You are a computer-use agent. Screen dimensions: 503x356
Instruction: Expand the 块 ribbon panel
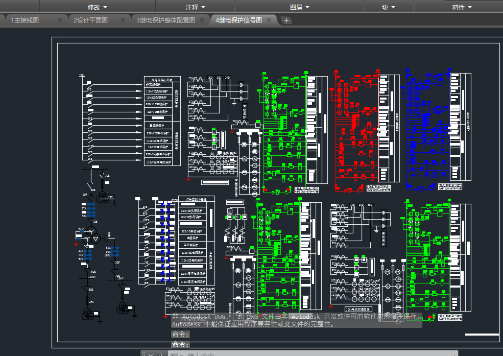point(389,7)
